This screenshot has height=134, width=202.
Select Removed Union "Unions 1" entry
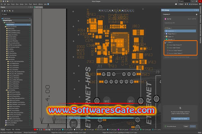coord(175,51)
